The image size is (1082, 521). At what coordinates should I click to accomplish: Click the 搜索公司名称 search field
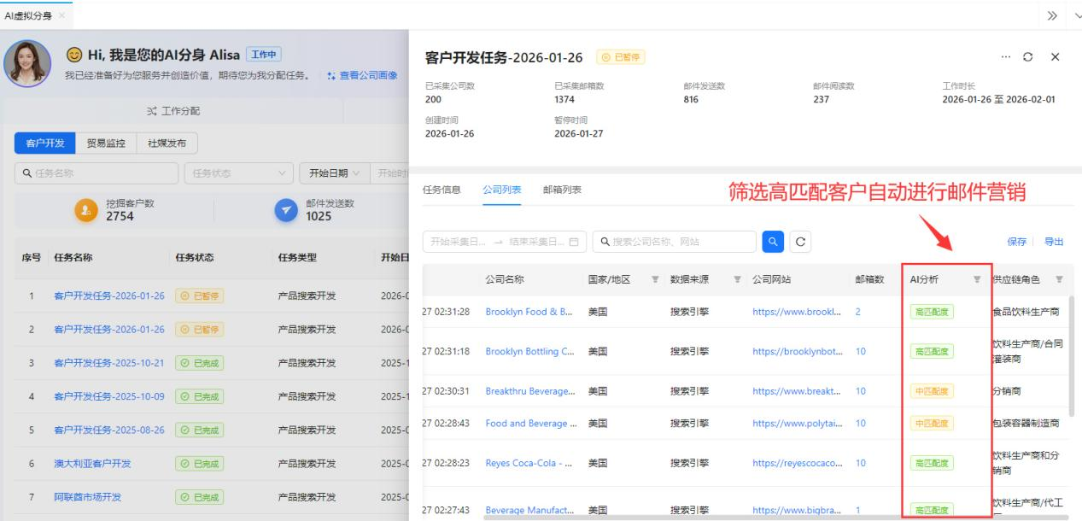coord(675,242)
